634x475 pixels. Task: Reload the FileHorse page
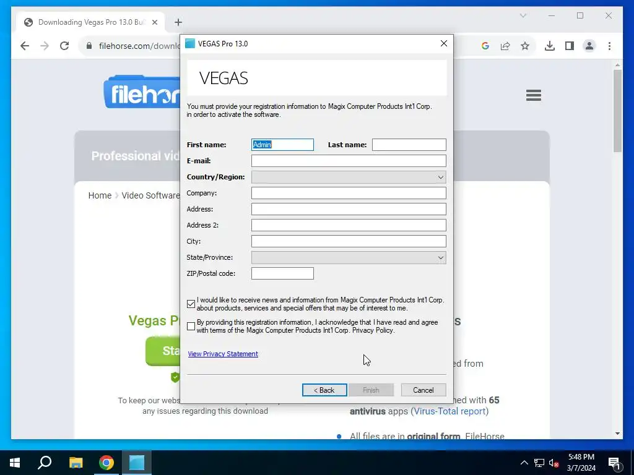coord(64,46)
